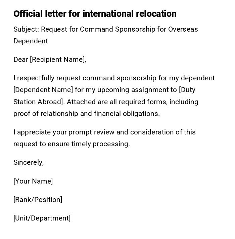Click the '[Rank/Position]' placeholder
Screen dimensions: 235x239
coord(38,200)
